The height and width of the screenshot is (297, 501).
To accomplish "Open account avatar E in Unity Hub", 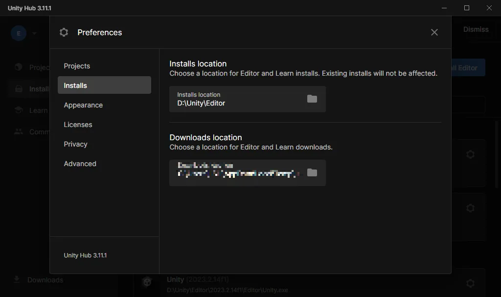I will coord(19,33).
